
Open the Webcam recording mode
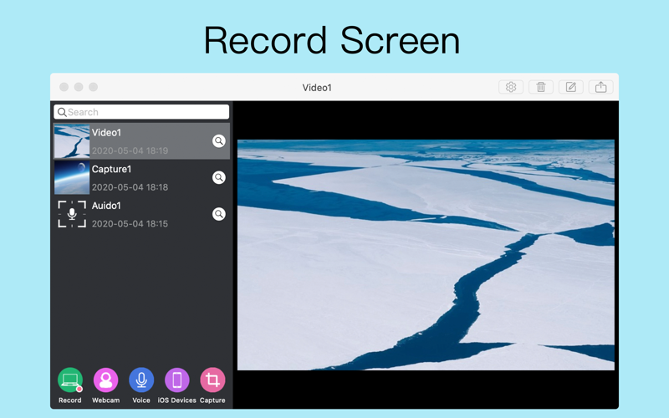point(105,380)
